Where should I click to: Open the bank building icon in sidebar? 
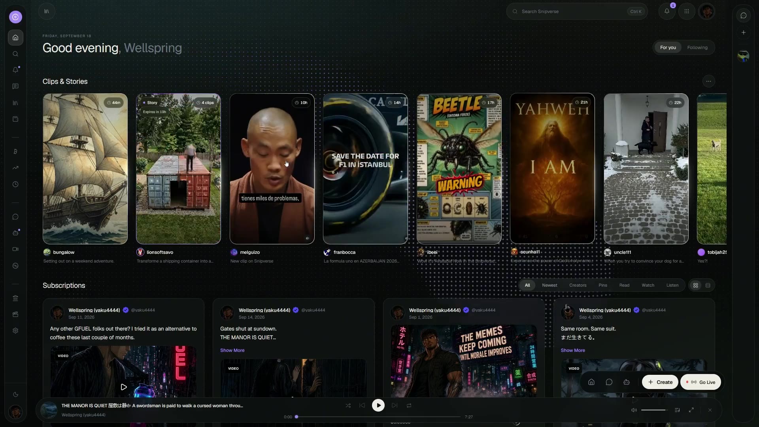coord(15,298)
